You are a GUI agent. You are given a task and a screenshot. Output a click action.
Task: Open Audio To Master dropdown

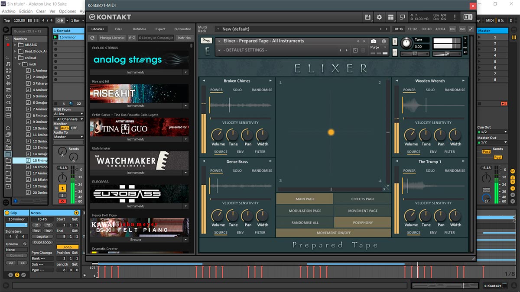click(x=68, y=137)
